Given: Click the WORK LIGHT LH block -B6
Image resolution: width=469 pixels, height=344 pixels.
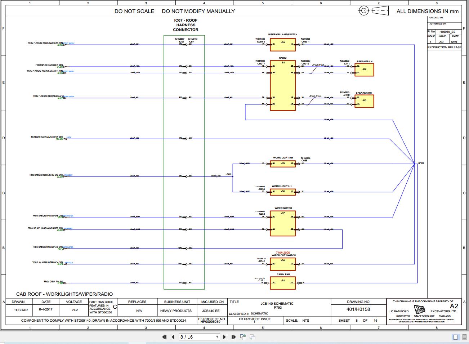Looking at the screenshot, I should (x=283, y=192).
